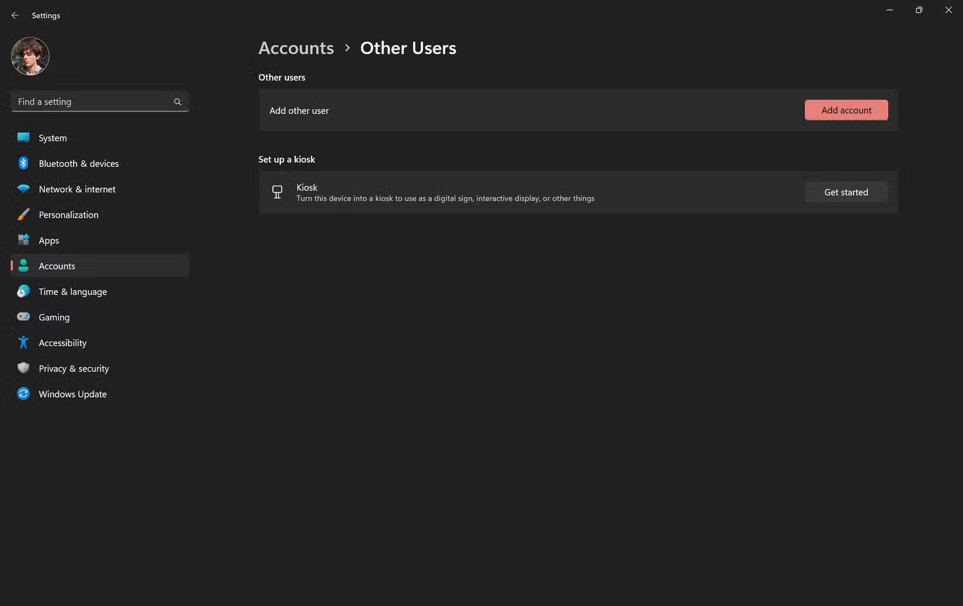Click the Gaming Xbox icon
Image resolution: width=963 pixels, height=606 pixels.
[23, 317]
